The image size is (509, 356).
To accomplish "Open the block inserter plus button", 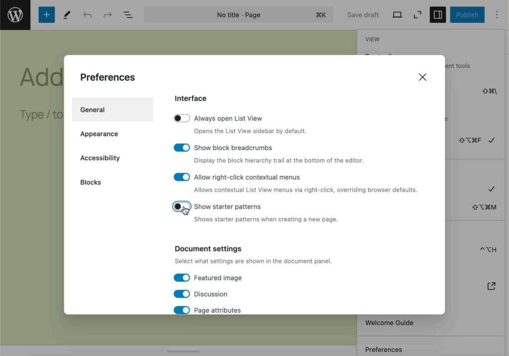I will point(47,15).
